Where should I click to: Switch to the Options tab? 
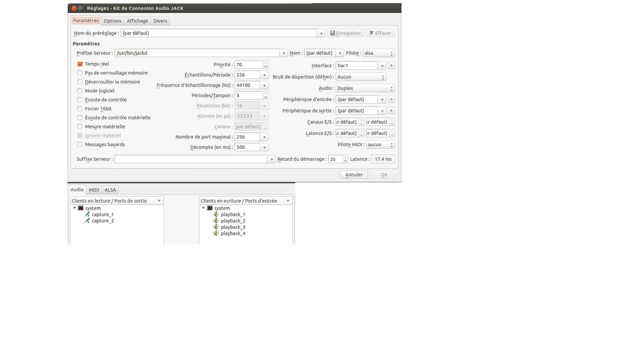(112, 21)
